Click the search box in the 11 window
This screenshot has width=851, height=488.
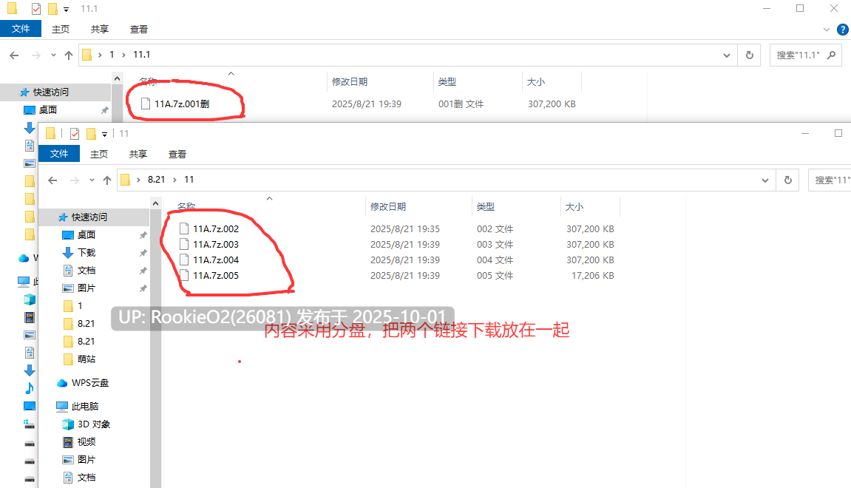click(830, 180)
